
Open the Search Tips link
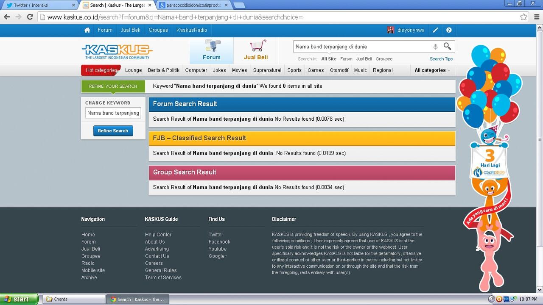[x=441, y=59]
